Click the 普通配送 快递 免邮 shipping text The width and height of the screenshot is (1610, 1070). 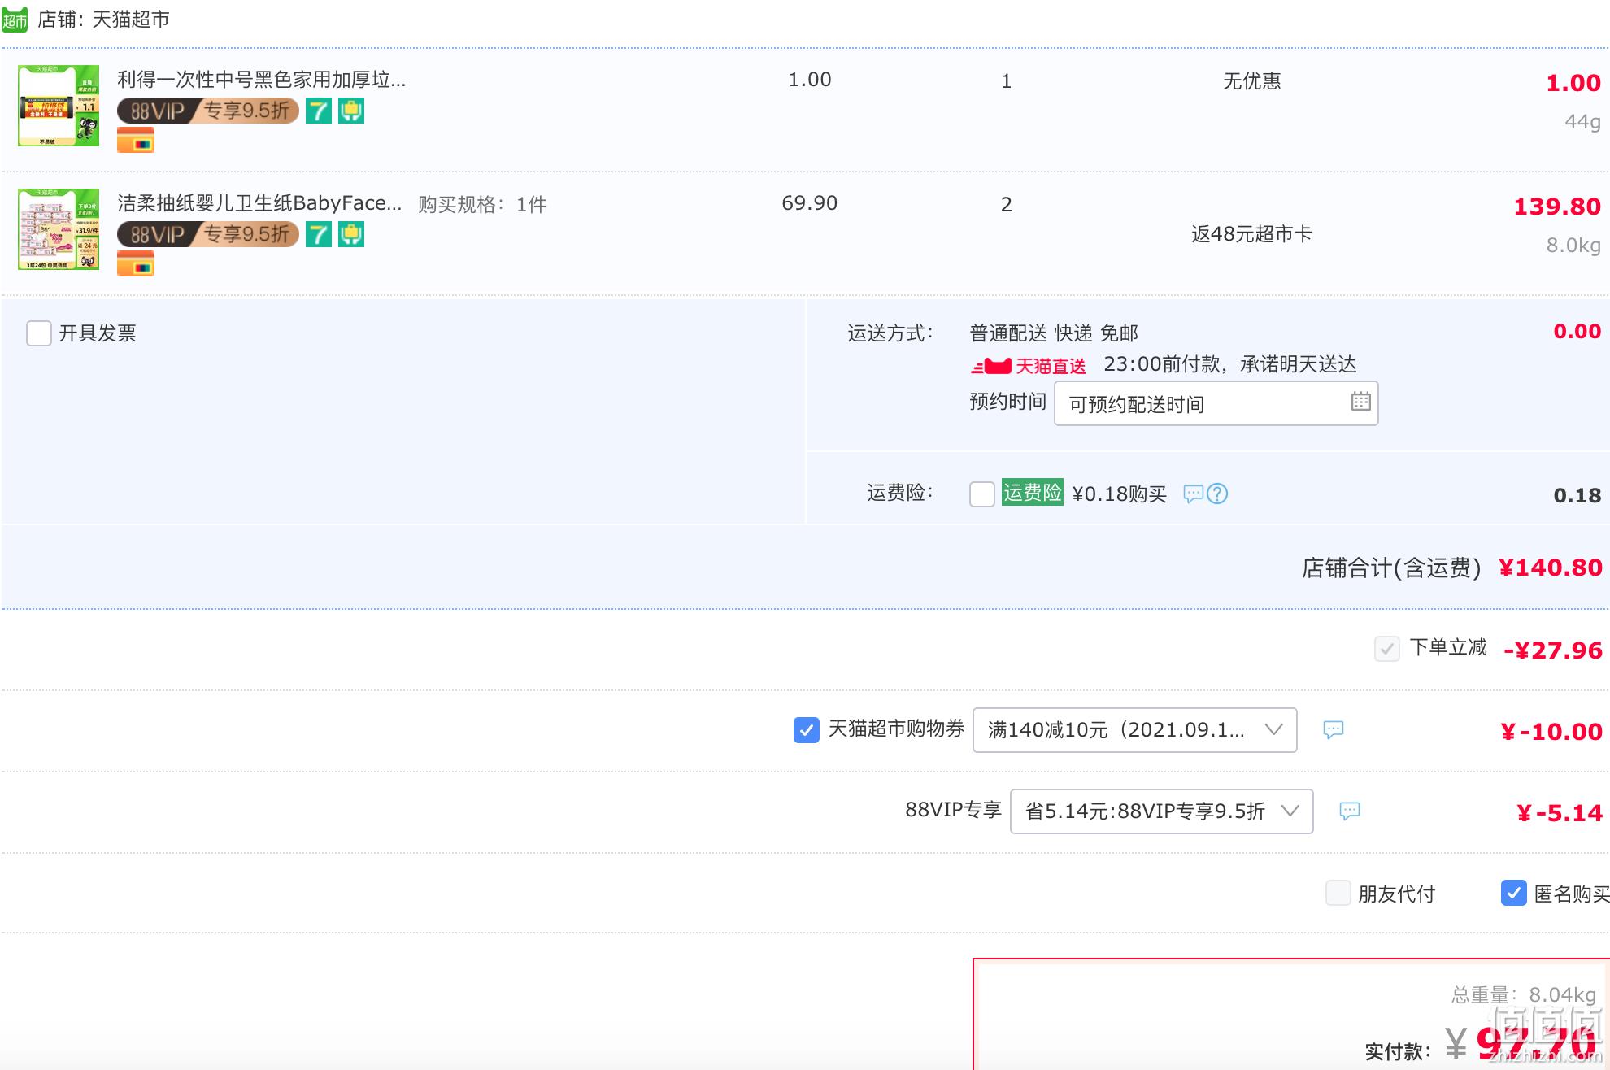(x=1054, y=333)
